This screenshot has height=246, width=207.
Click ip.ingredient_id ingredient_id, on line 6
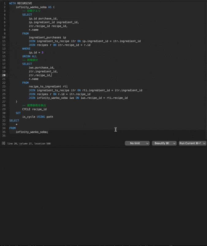click(54, 22)
